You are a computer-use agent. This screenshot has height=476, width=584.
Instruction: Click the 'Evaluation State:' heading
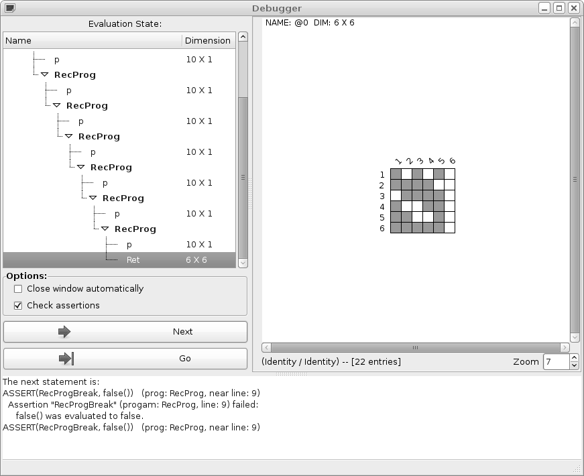coord(125,24)
